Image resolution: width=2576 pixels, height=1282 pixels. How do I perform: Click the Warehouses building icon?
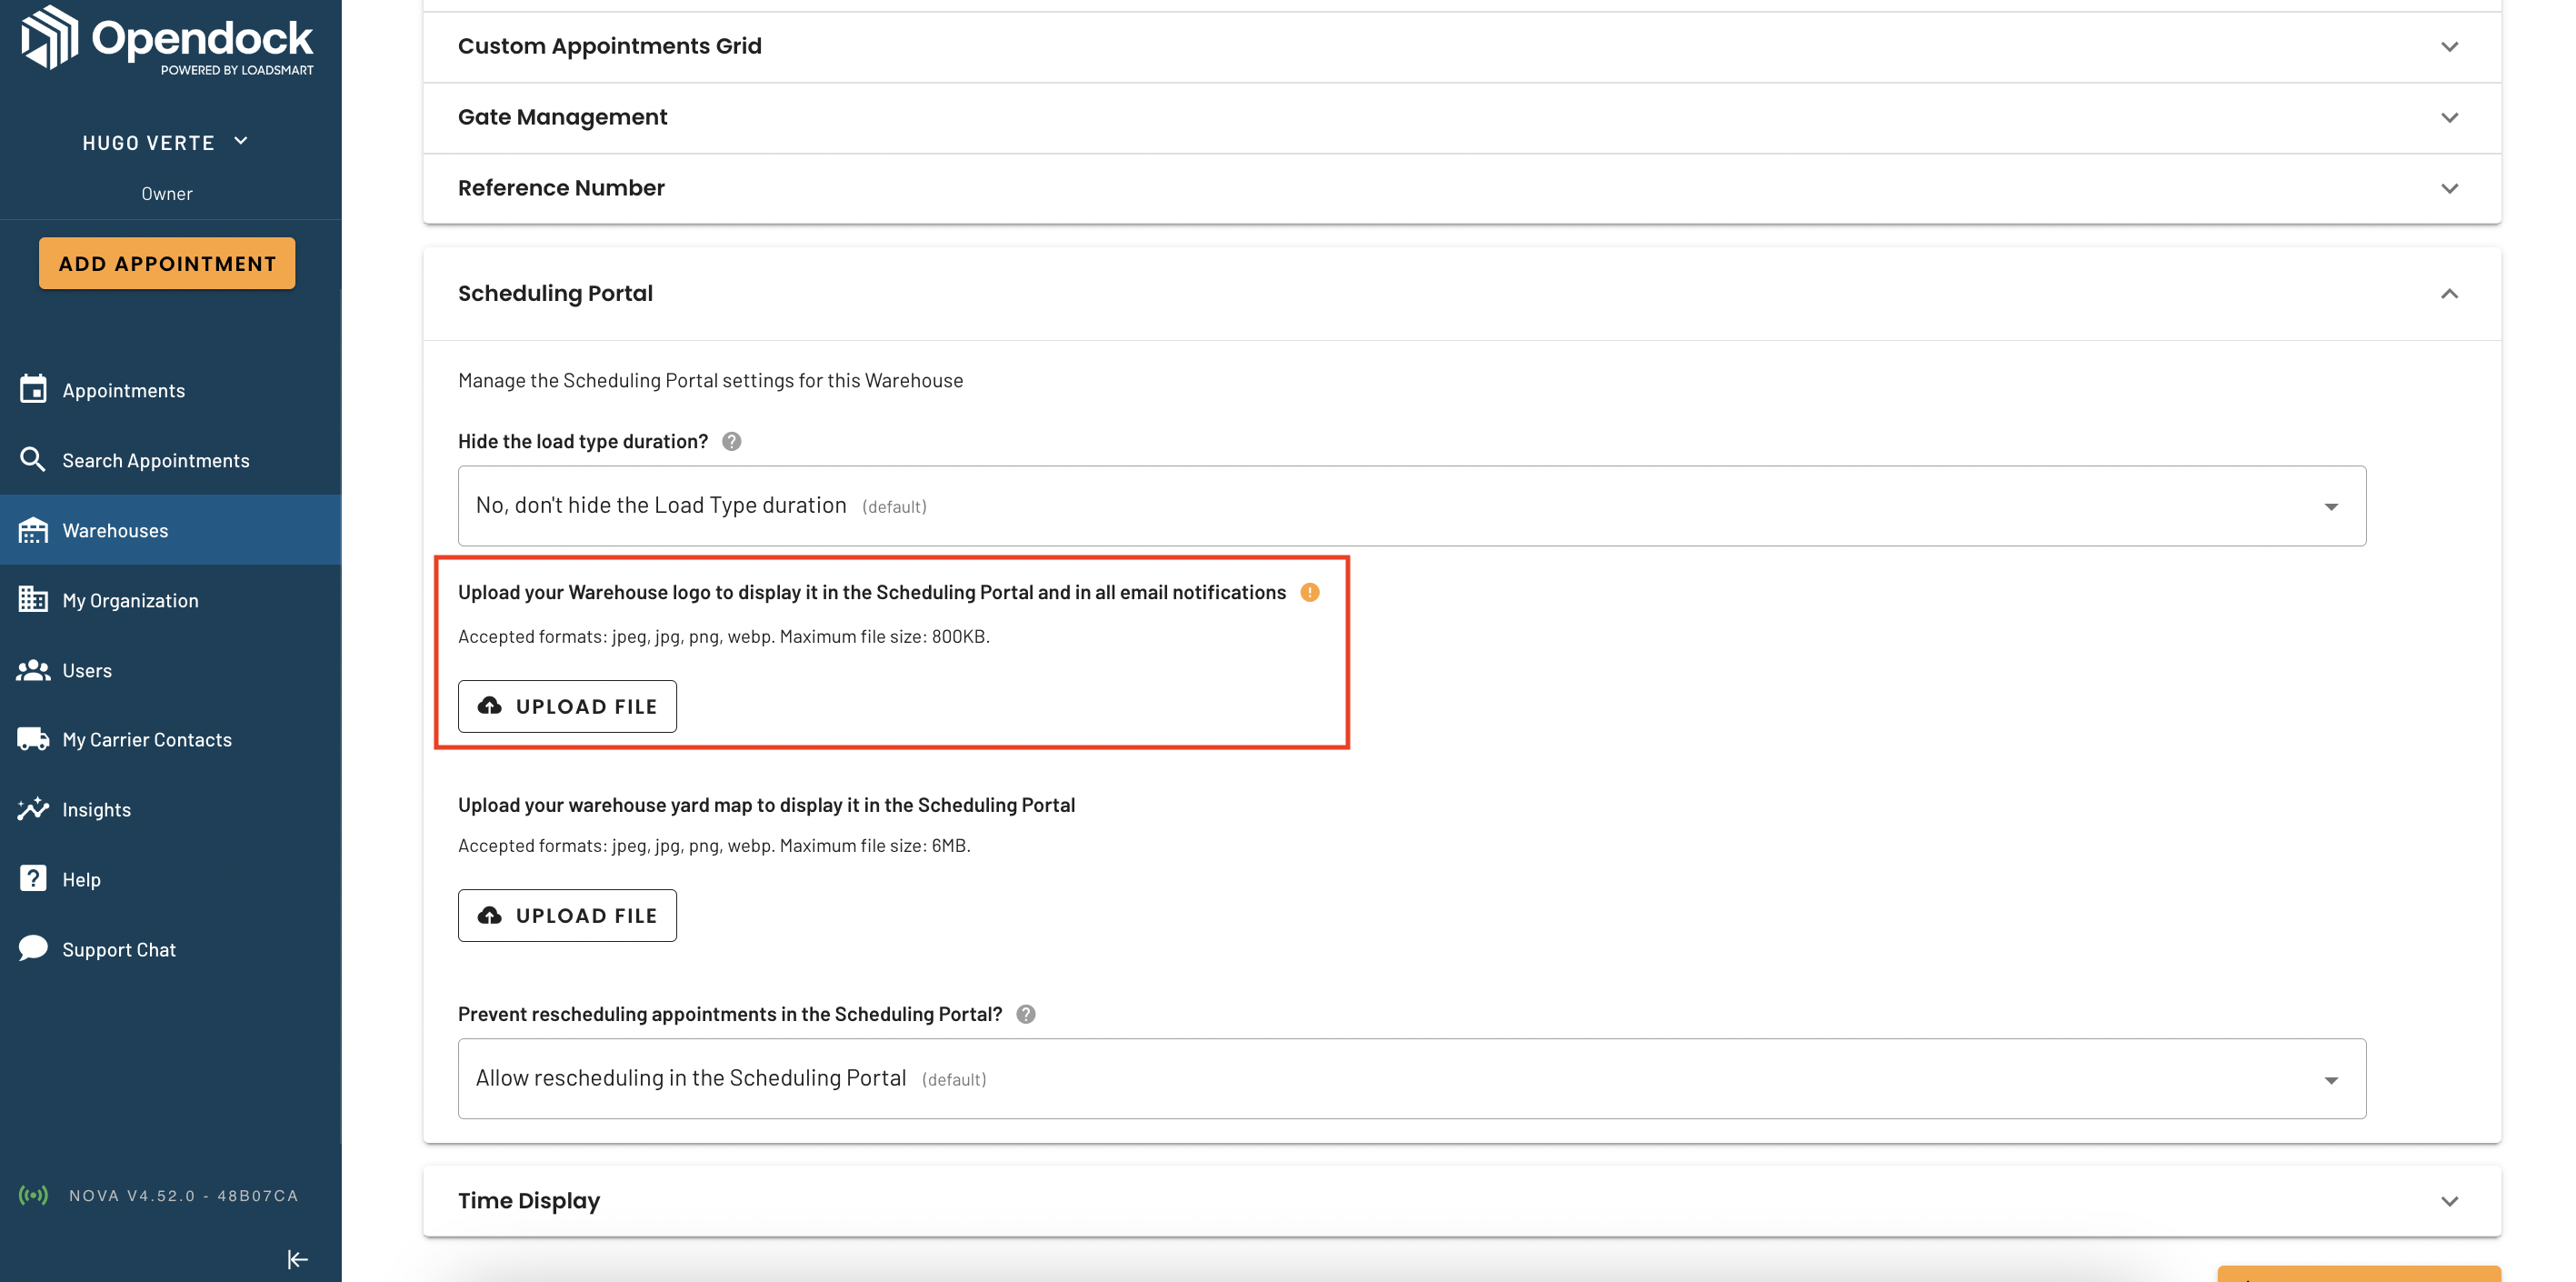coord(33,529)
